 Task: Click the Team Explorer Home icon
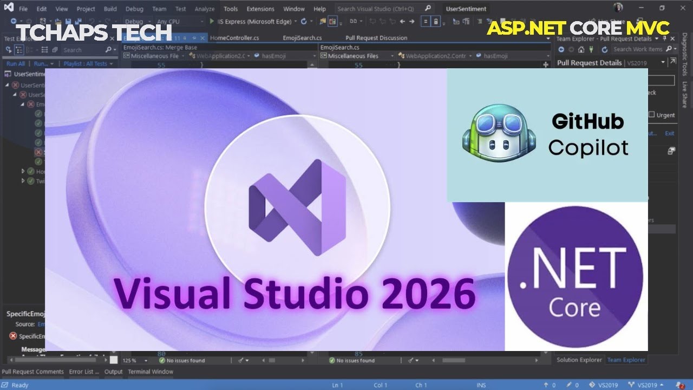[581, 49]
